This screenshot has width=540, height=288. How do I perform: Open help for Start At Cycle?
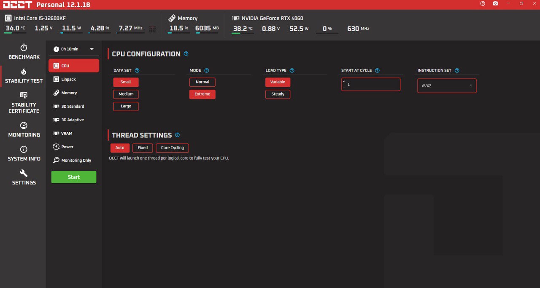pos(377,71)
